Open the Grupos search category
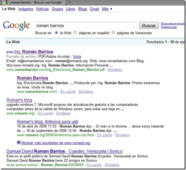Screen dimensions: 186x170 (58, 9)
